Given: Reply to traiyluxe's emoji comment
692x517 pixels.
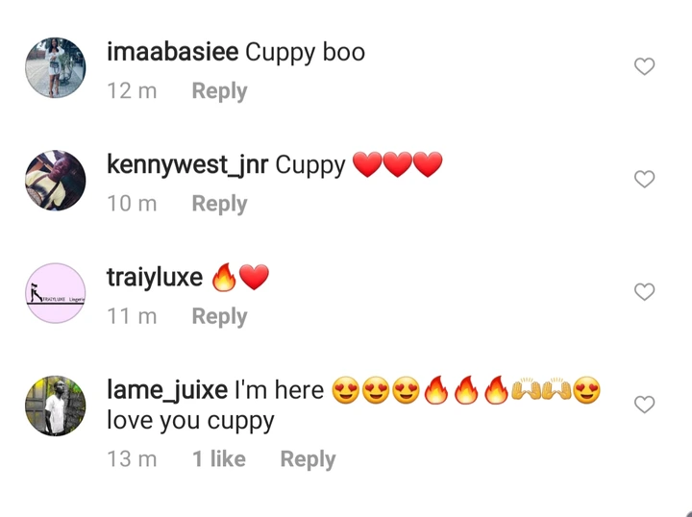Looking at the screenshot, I should tap(219, 317).
